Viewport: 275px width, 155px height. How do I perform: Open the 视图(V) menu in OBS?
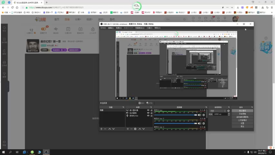pyautogui.click(x=119, y=28)
